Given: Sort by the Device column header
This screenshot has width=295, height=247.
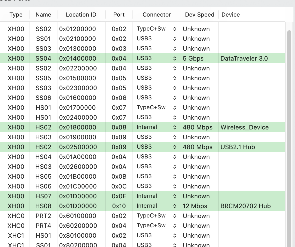Looking at the screenshot, I should point(231,15).
